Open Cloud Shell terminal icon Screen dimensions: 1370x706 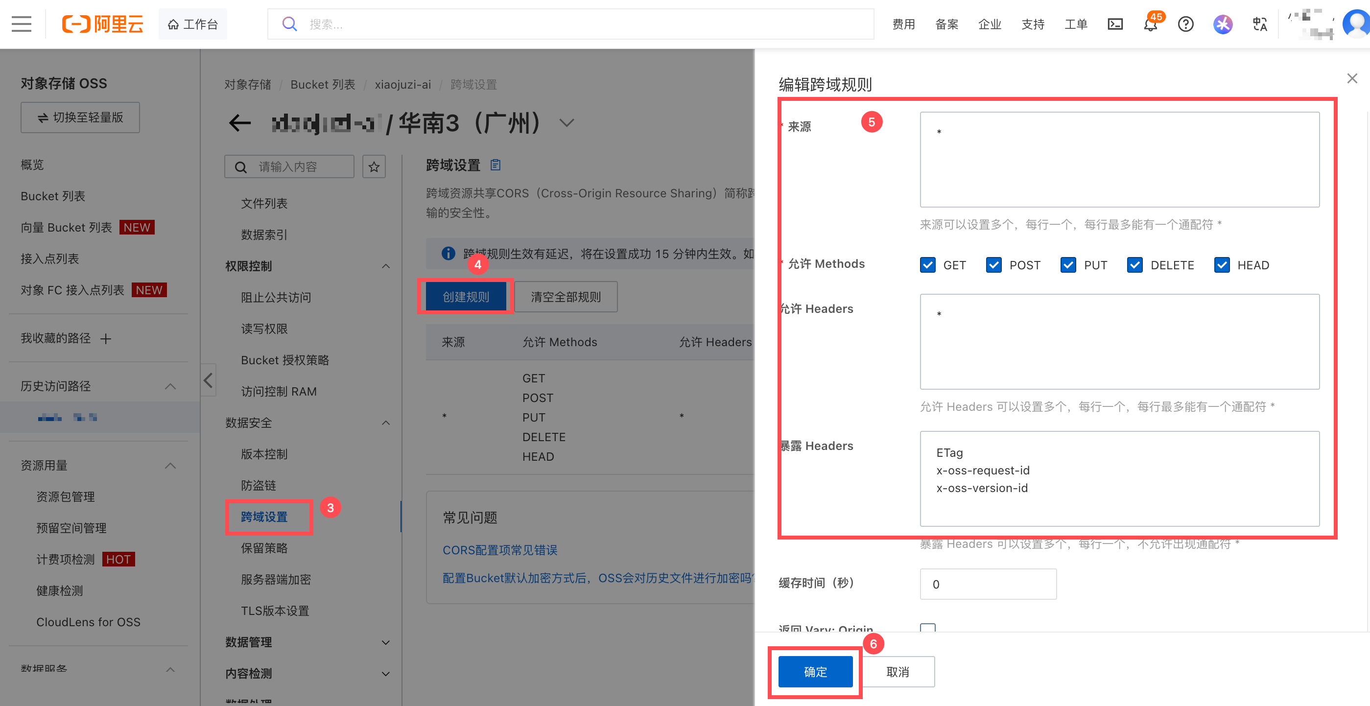click(x=1115, y=24)
